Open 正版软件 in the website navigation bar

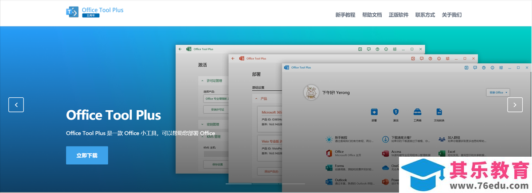tap(399, 15)
